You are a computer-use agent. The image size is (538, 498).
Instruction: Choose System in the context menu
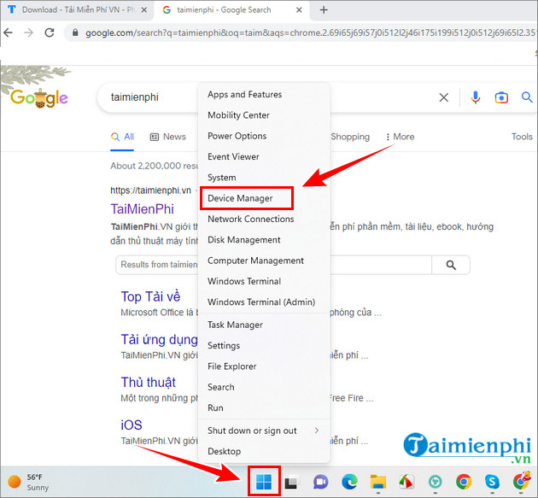(x=264, y=178)
